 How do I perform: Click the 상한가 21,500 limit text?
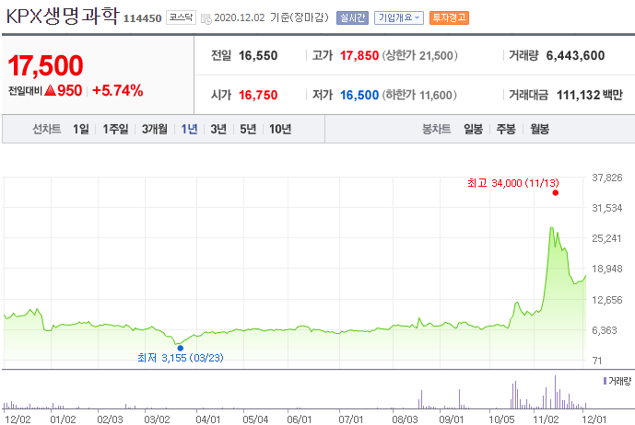[420, 55]
